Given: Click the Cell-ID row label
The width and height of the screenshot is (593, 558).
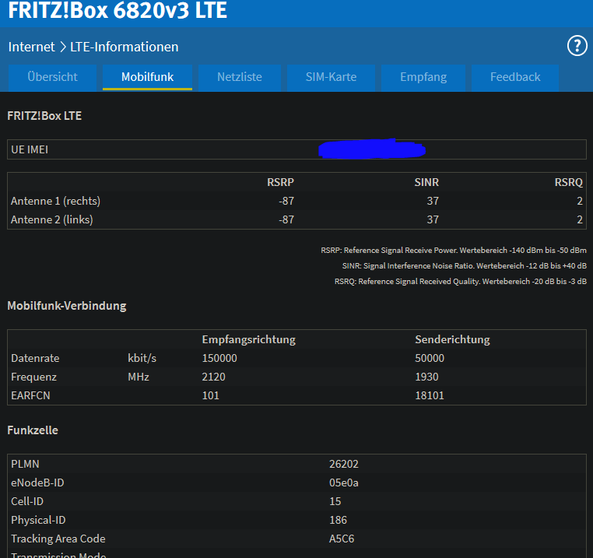Looking at the screenshot, I should point(27,502).
